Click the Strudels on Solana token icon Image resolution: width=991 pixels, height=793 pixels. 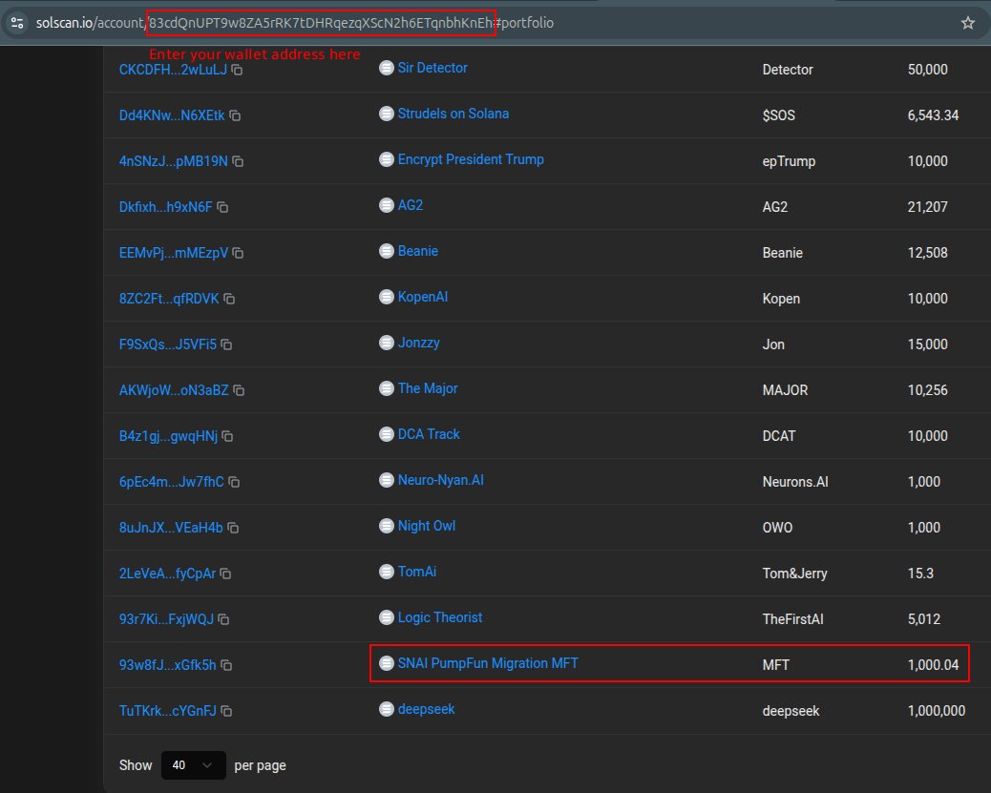[386, 114]
